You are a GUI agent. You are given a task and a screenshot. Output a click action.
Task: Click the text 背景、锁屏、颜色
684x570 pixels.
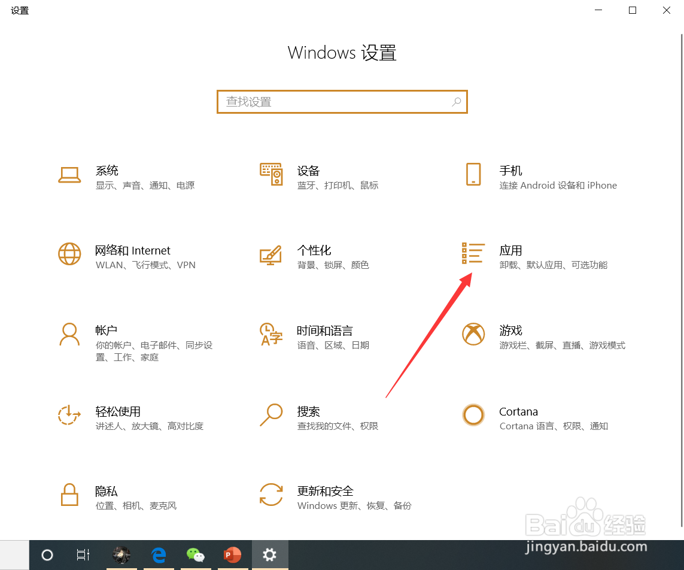tap(333, 265)
